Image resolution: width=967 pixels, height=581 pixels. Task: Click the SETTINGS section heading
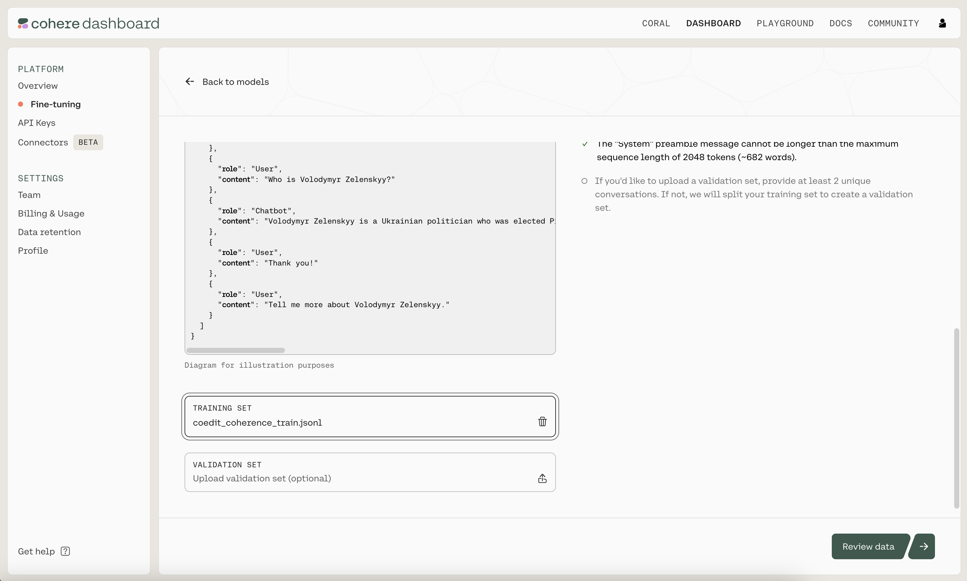41,178
